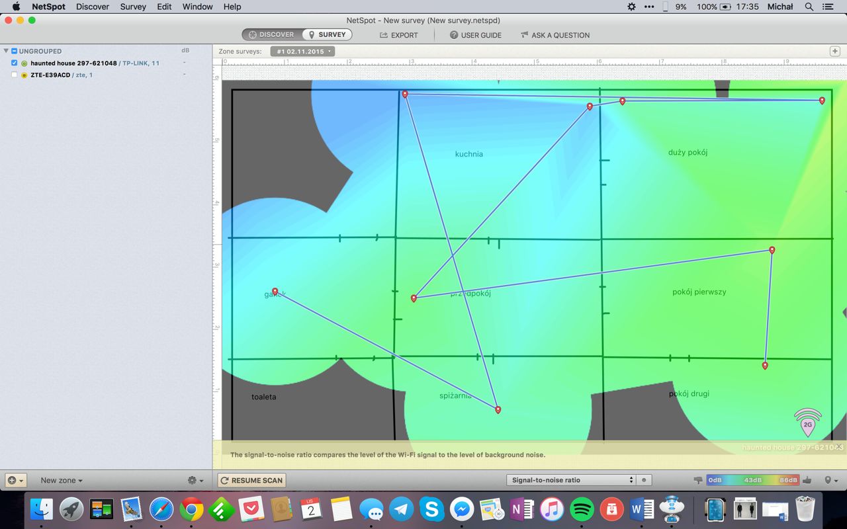The image size is (847, 529).
Task: Open the NetSpot application menu
Action: point(48,7)
